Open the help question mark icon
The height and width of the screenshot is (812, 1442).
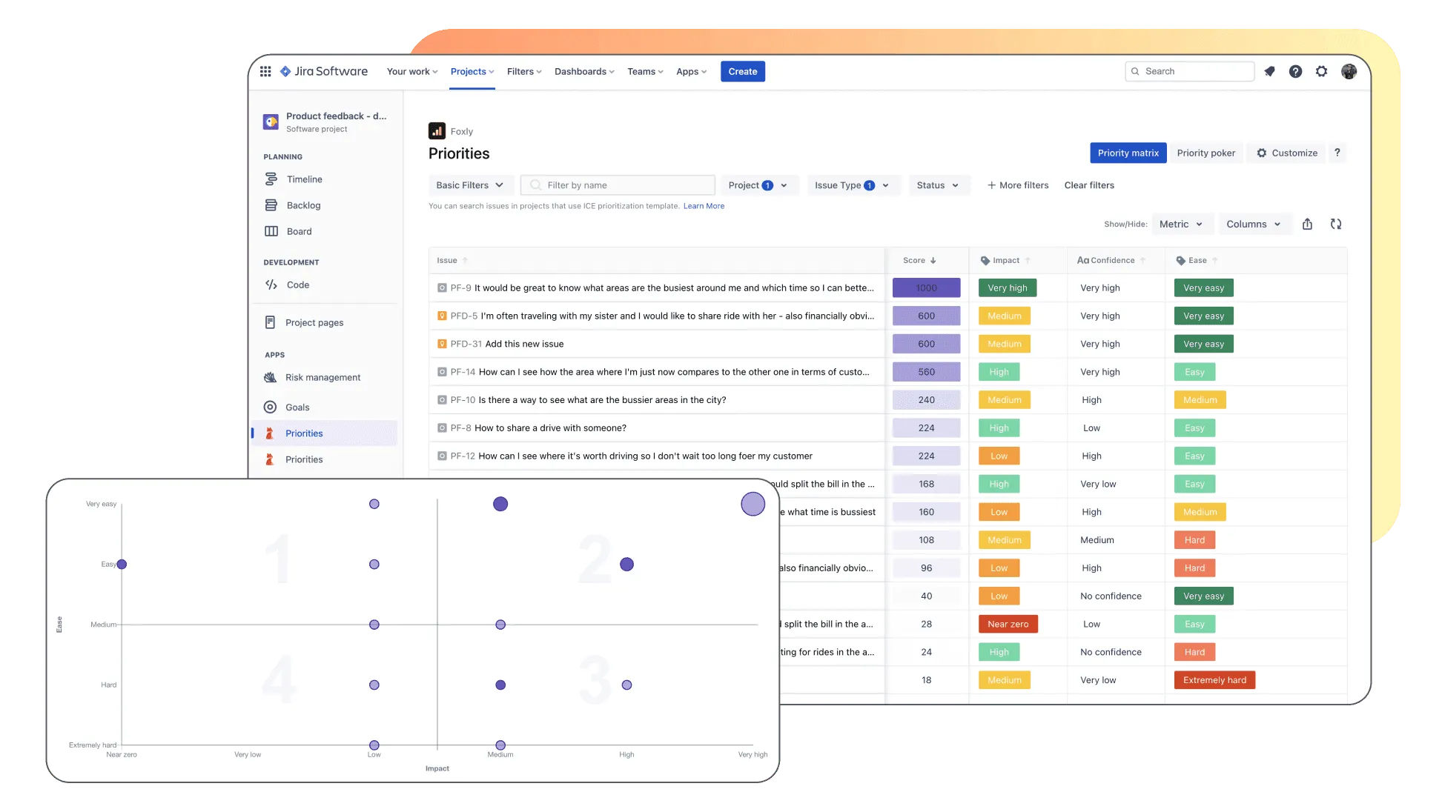[x=1295, y=71]
